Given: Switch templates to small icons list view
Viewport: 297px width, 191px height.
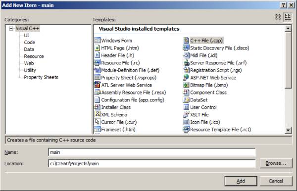Looking at the screenshot, I should pos(288,17).
